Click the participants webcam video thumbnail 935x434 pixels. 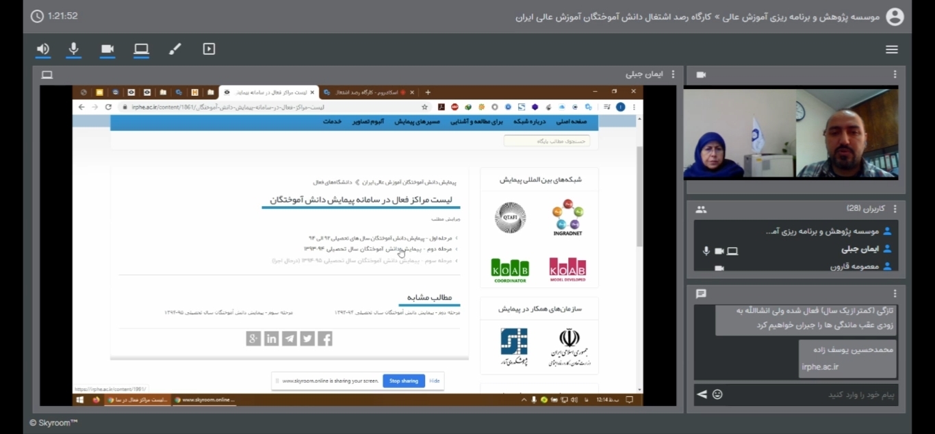point(791,134)
